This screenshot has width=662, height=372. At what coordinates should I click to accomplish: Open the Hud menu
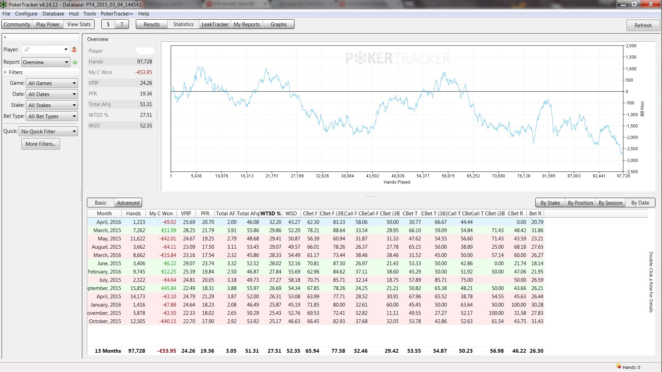(74, 14)
